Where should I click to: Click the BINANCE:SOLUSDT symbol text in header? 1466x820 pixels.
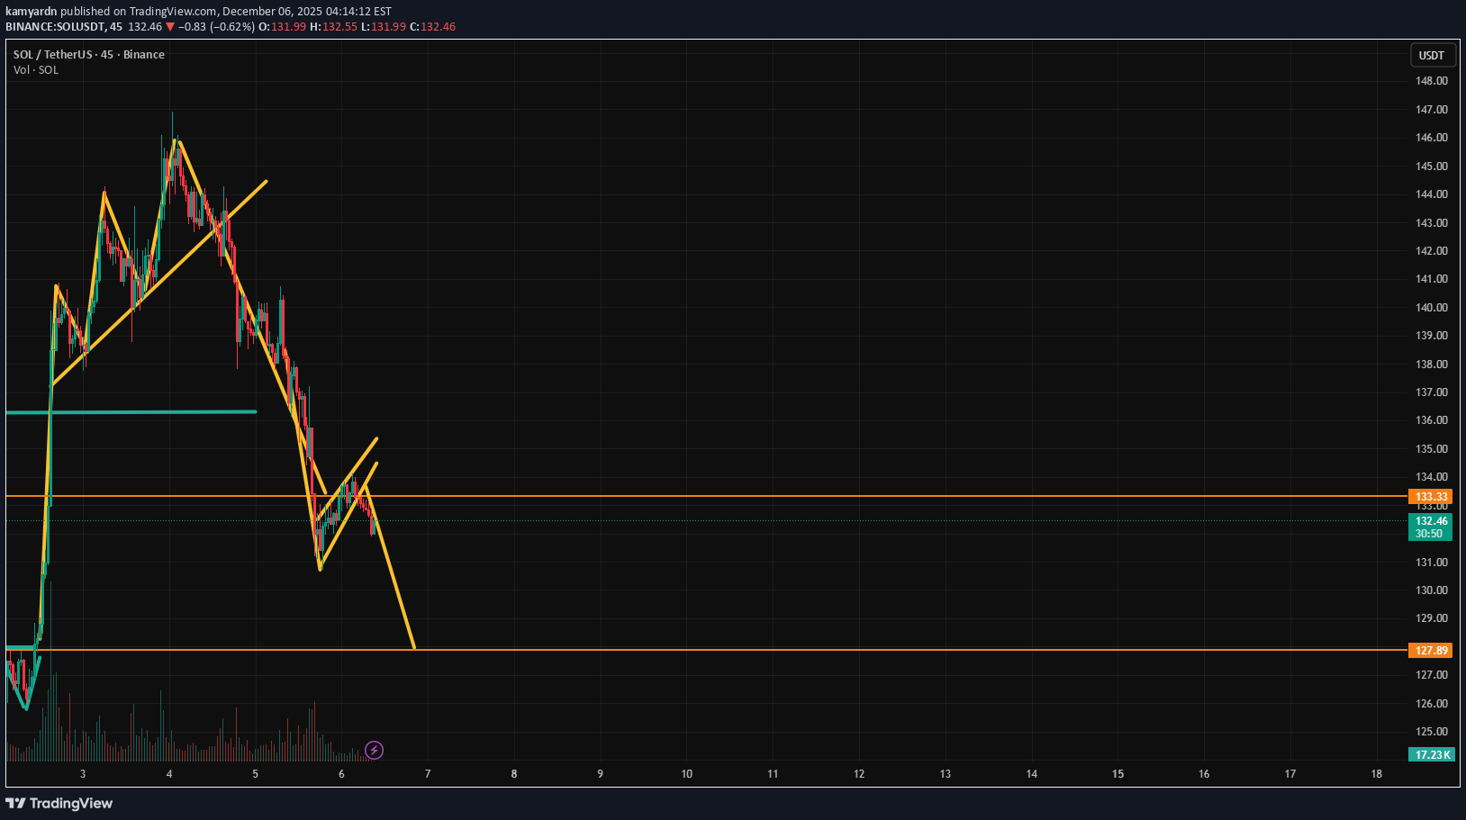54,27
